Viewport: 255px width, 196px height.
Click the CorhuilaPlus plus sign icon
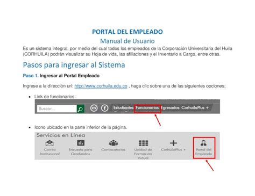(x=173, y=143)
